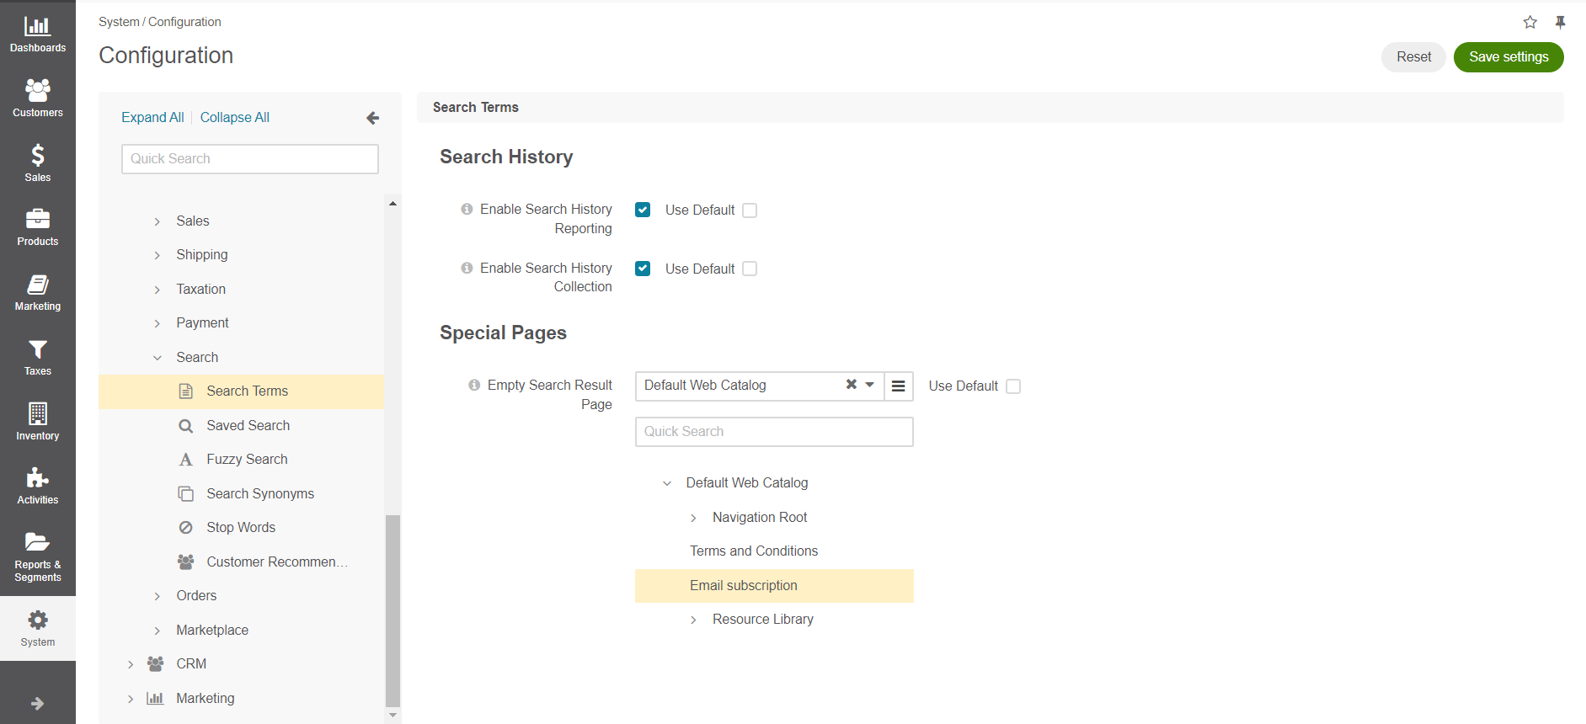The width and height of the screenshot is (1586, 724).
Task: Click info icon beside Empty Search Result Page
Action: [474, 385]
